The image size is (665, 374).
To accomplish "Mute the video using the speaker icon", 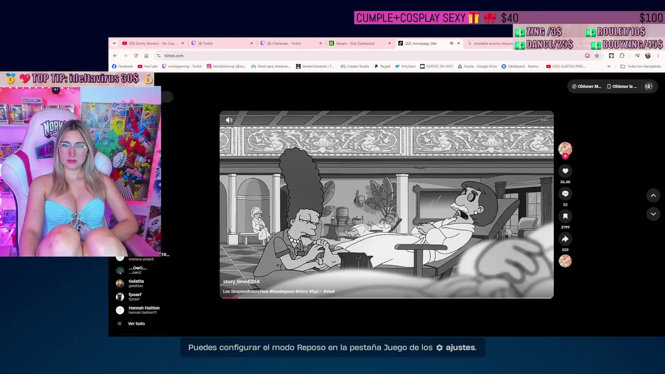I will point(229,120).
